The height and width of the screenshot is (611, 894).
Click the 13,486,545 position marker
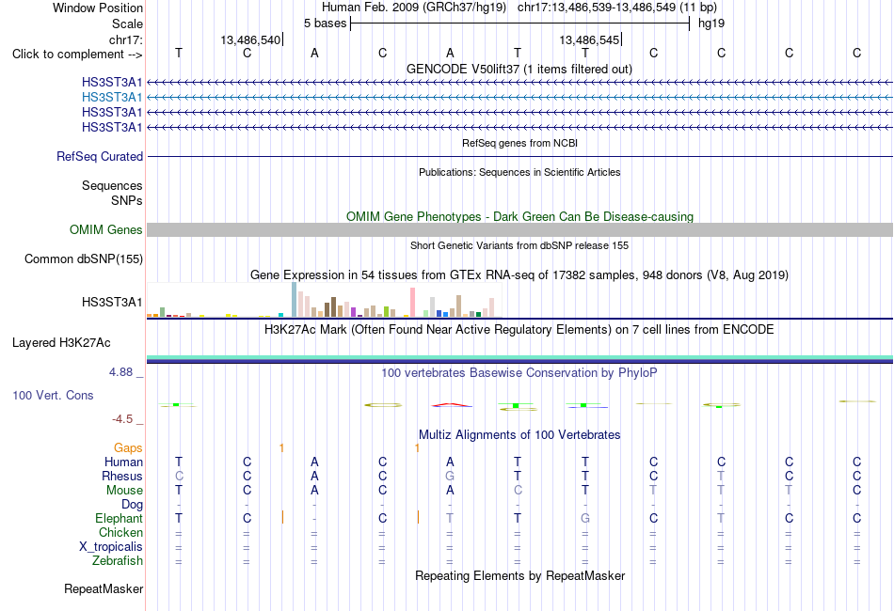590,39
